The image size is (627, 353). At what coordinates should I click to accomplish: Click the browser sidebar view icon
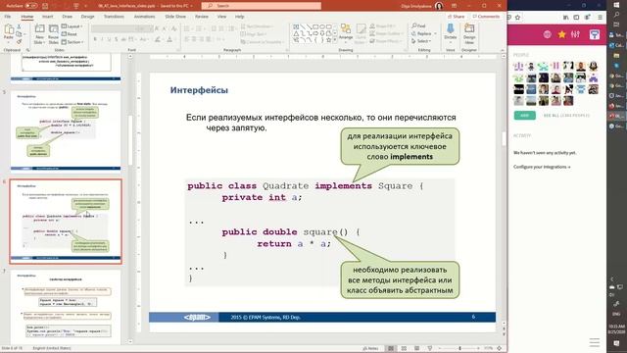576,18
